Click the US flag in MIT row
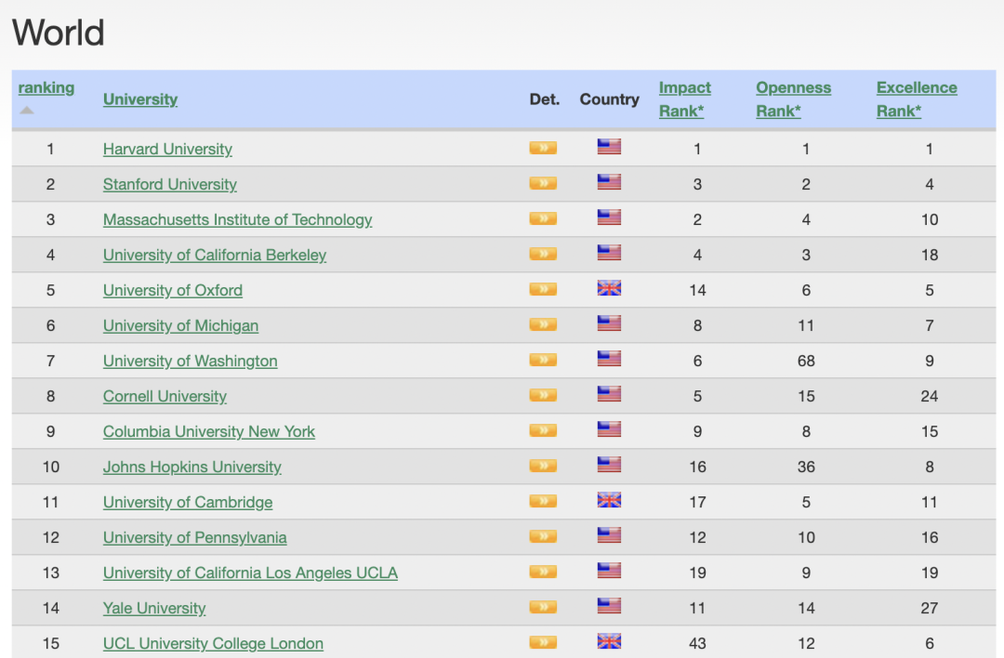 point(609,217)
